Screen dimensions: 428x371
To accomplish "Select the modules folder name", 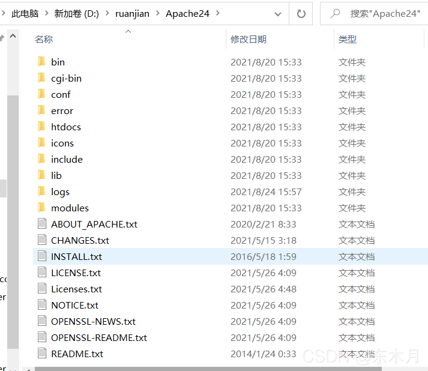I will pyautogui.click(x=70, y=208).
